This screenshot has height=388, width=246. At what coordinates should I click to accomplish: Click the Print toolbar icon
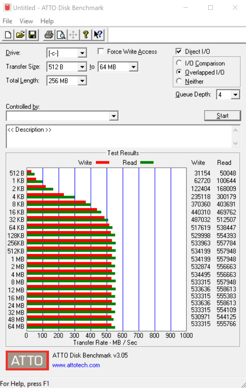(49, 35)
